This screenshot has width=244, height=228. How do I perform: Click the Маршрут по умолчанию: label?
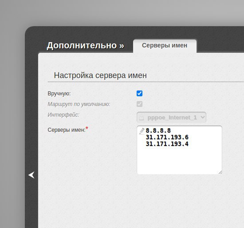click(x=79, y=104)
